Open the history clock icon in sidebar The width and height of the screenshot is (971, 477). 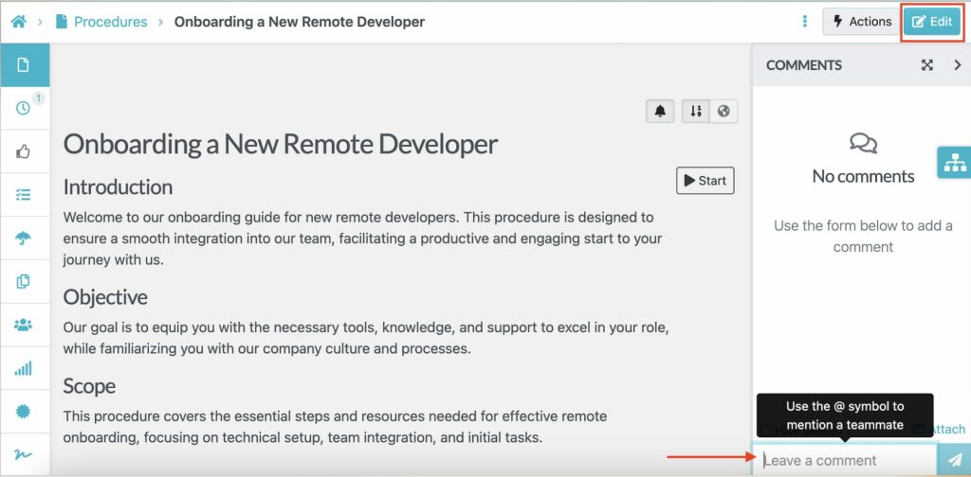[x=24, y=108]
